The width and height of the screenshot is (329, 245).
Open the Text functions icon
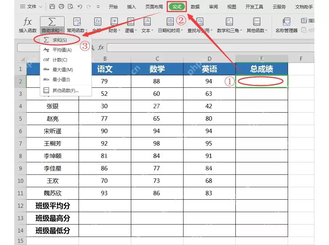(x=147, y=22)
